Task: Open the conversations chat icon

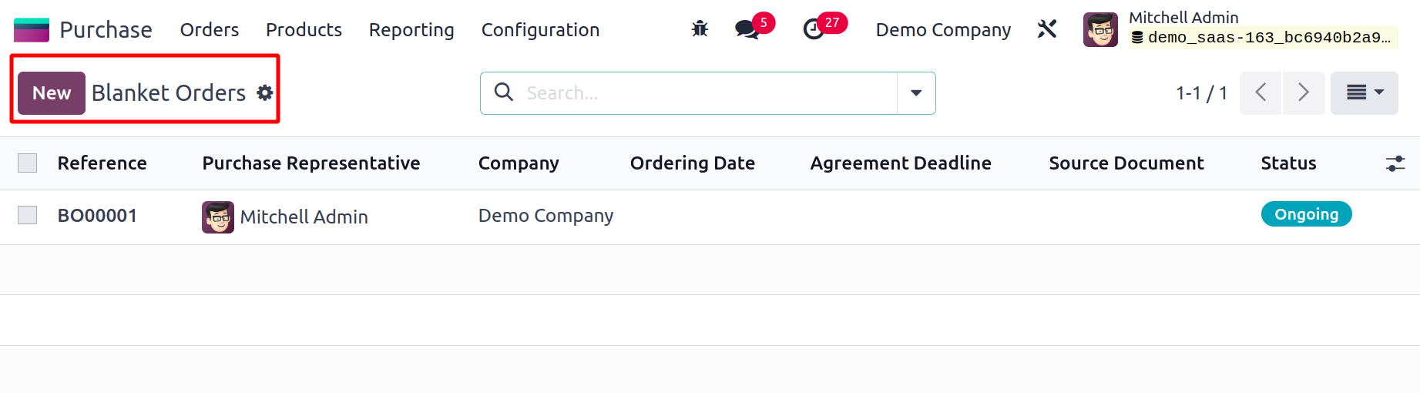Action: click(746, 30)
